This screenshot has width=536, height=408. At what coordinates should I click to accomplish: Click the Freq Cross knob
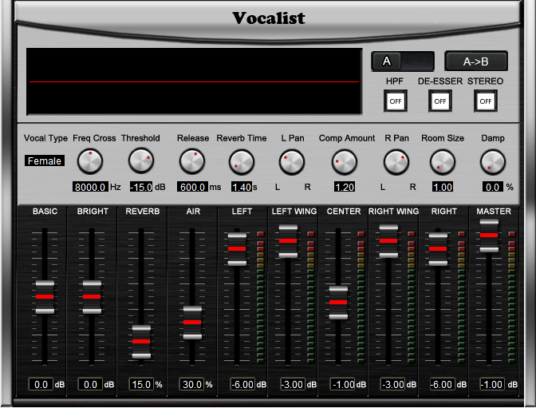(90, 162)
